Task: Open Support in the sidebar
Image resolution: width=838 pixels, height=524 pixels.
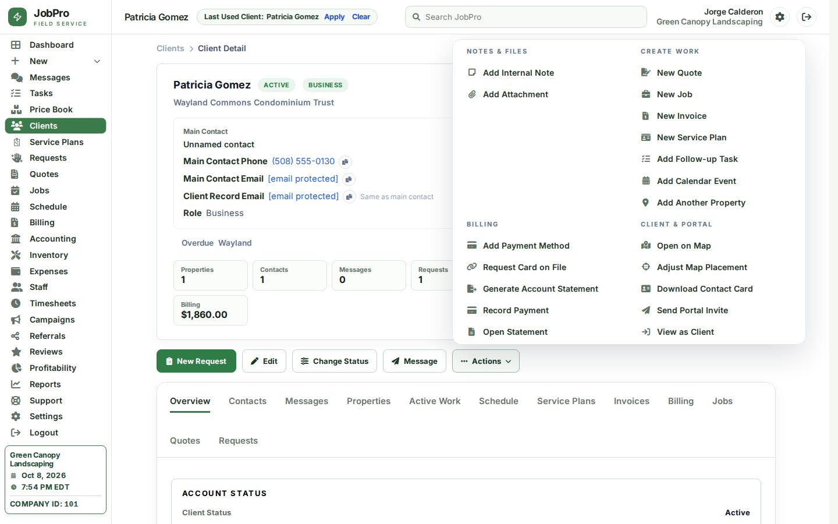Action: coord(55,401)
